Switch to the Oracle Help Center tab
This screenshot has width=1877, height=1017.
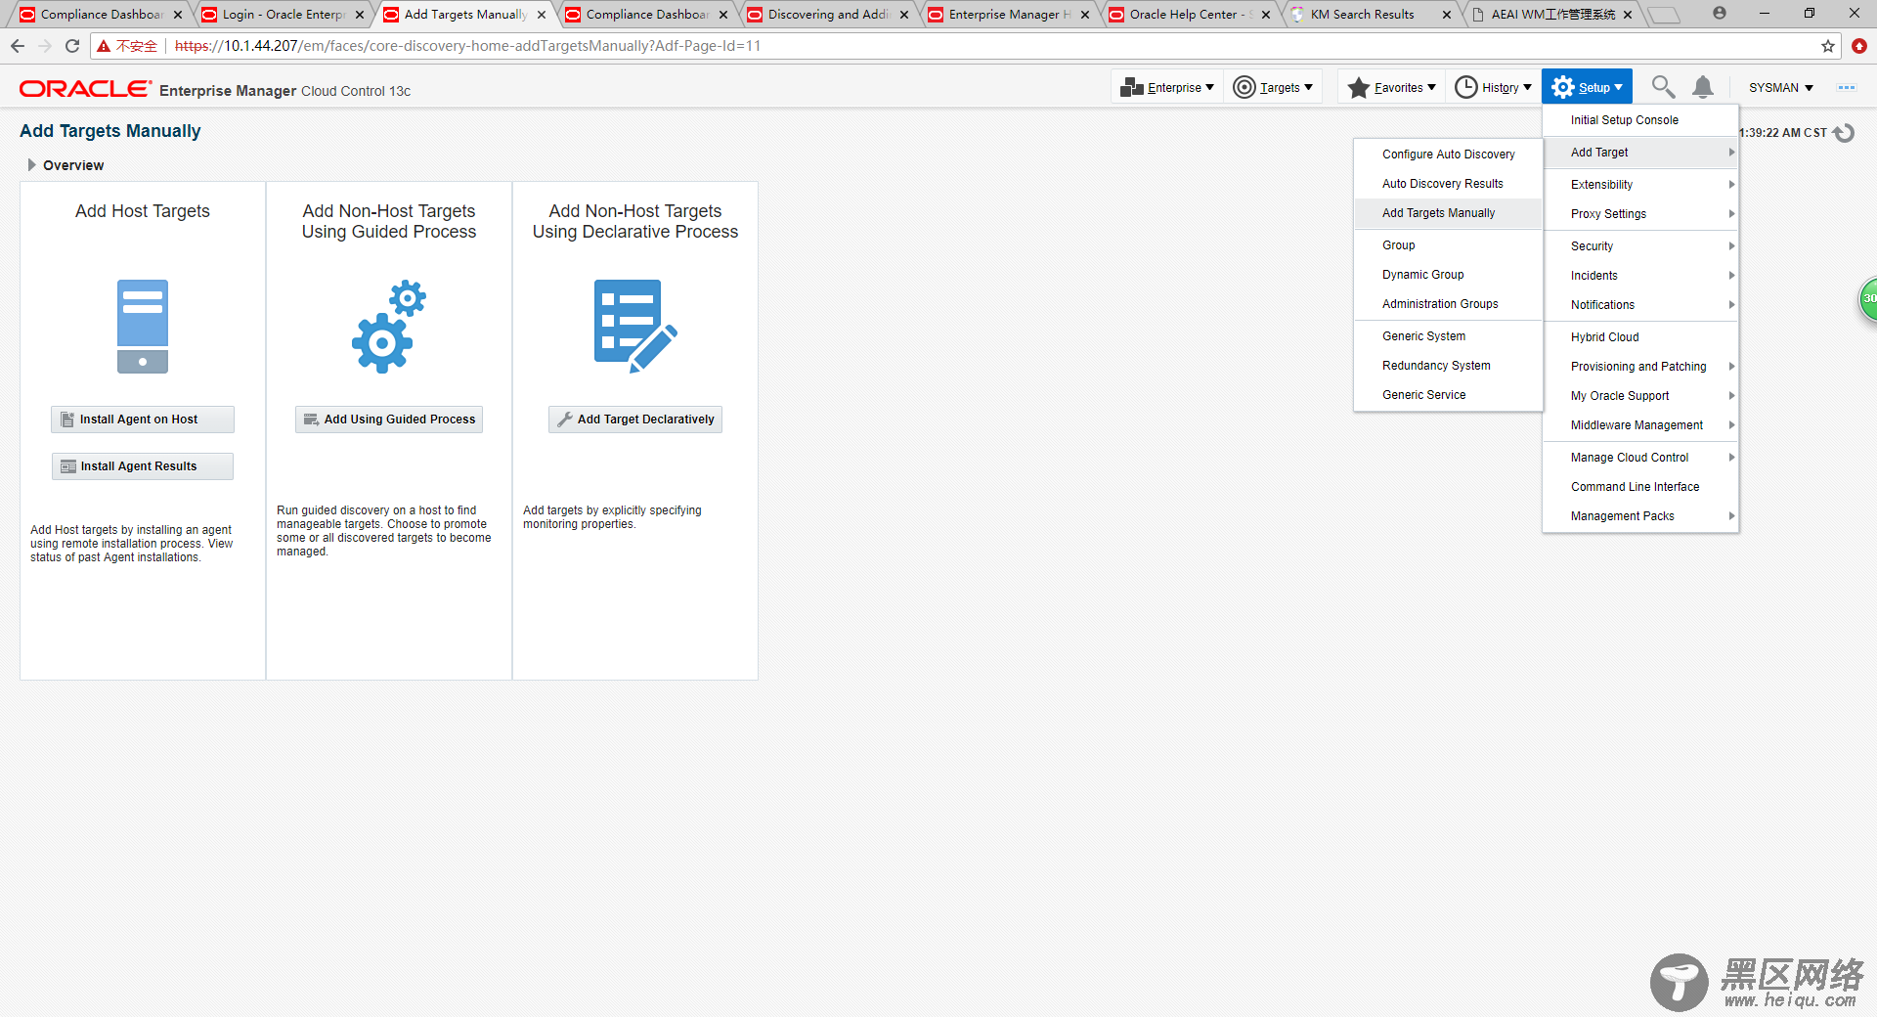[x=1189, y=15]
